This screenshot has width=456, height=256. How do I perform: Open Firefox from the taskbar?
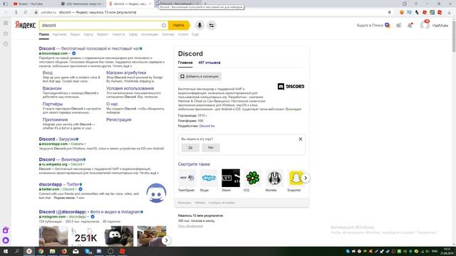click(64, 251)
